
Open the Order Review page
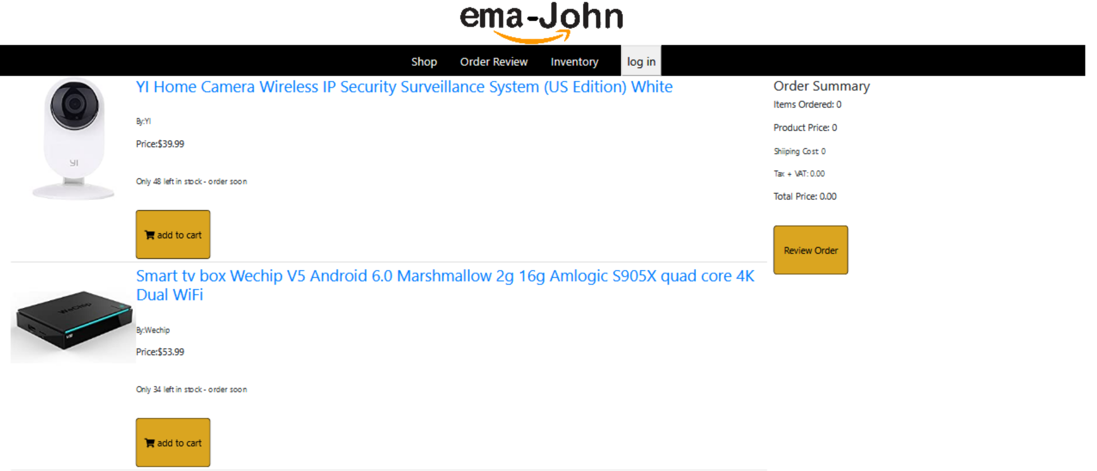(x=493, y=61)
